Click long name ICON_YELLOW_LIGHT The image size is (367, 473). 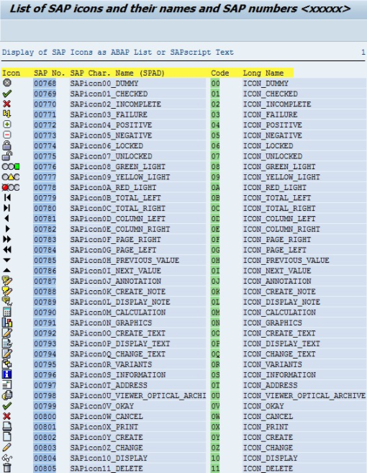(281, 177)
